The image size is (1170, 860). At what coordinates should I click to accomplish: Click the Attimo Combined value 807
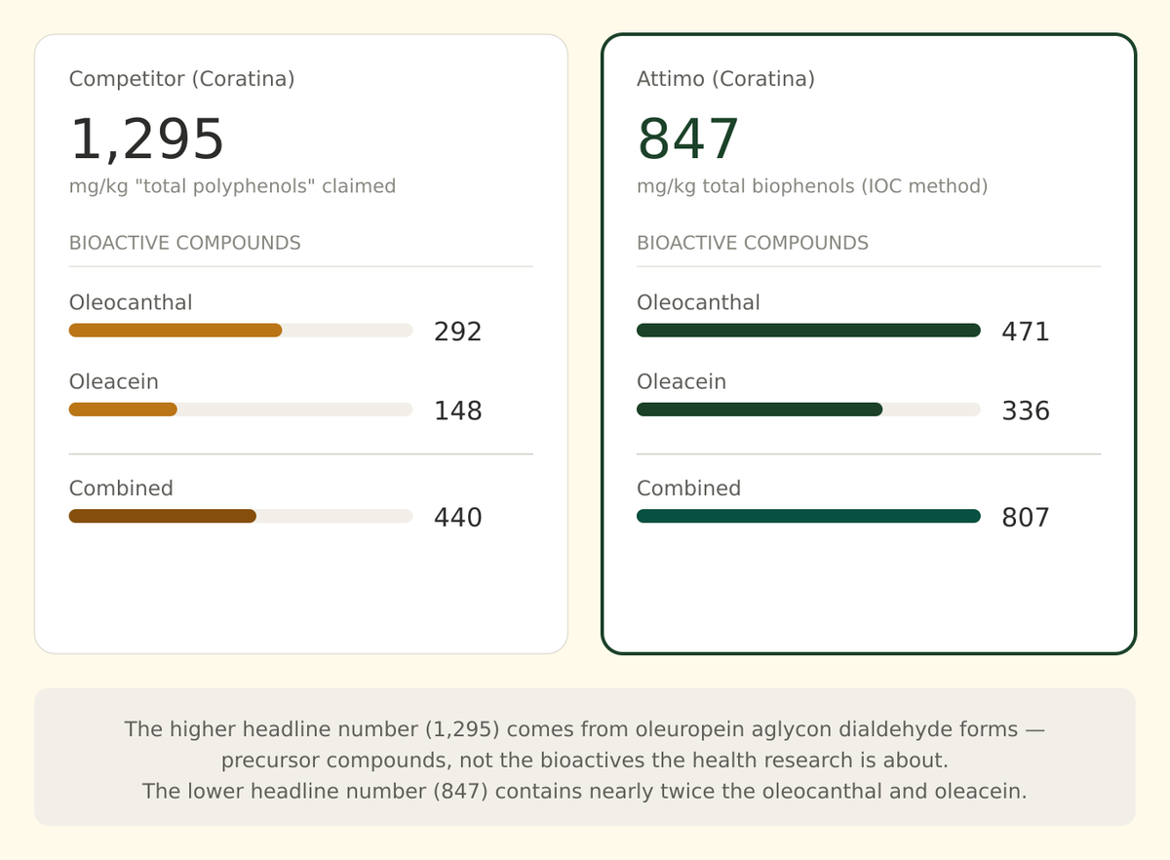coord(1026,517)
